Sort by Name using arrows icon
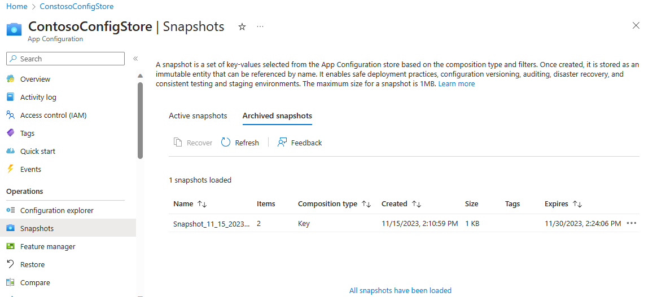Viewport: 653px width, 297px height. coord(203,204)
